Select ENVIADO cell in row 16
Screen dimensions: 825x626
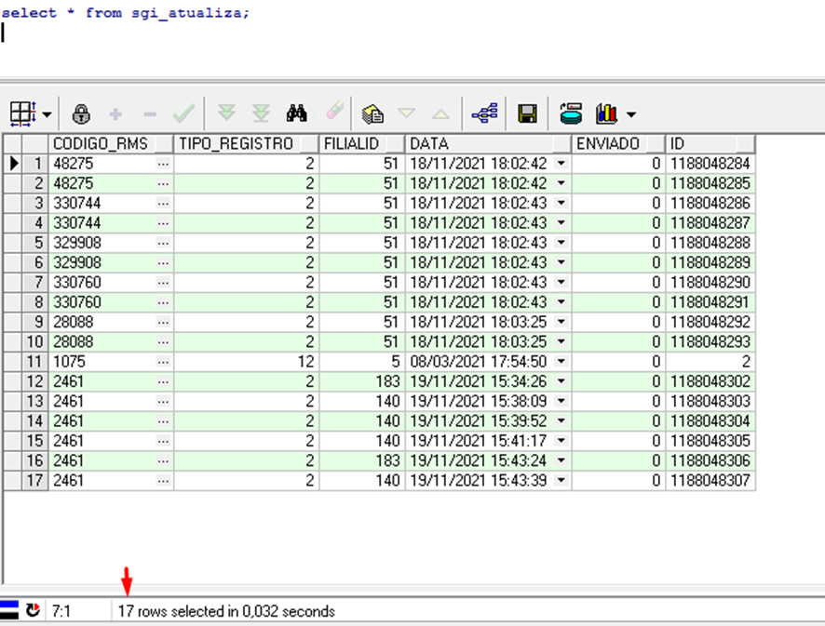pos(618,460)
